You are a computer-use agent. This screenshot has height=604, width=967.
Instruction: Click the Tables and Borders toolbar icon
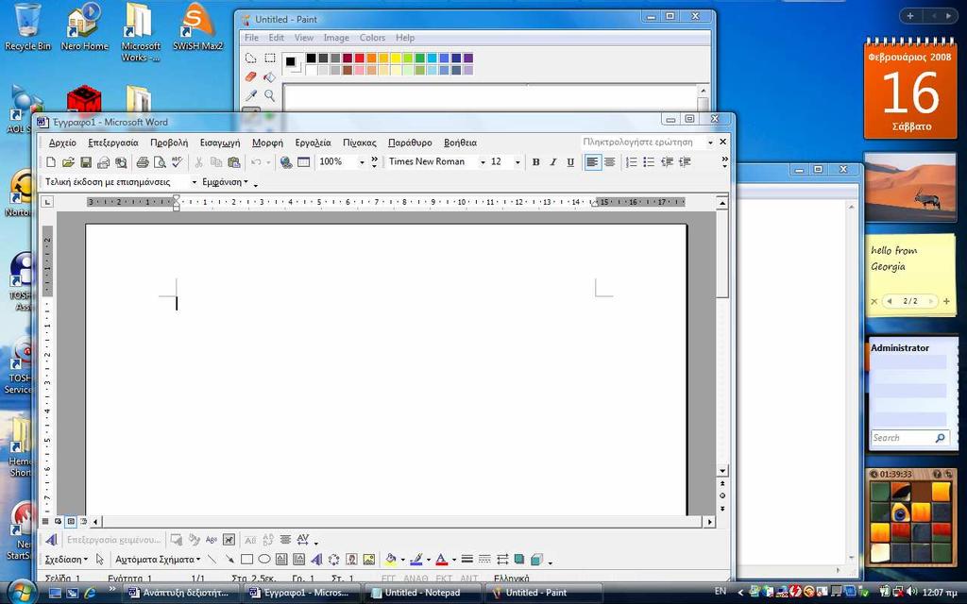pos(303,162)
